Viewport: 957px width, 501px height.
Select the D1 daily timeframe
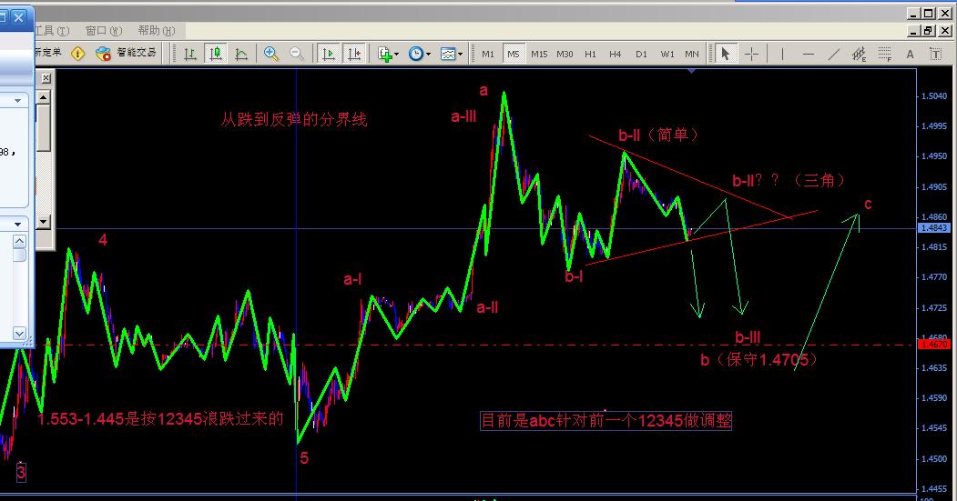pos(641,54)
